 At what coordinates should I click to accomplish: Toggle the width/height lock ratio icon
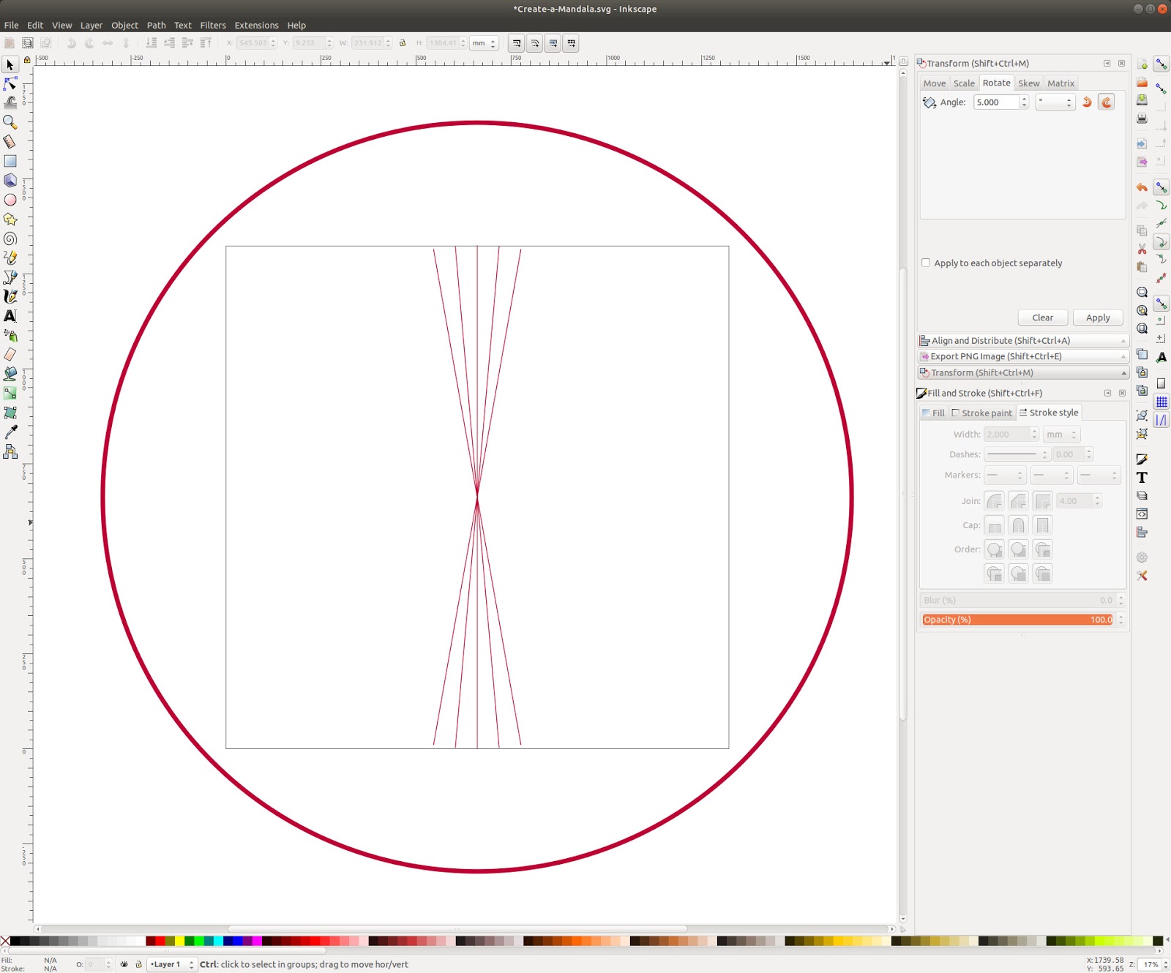(403, 43)
